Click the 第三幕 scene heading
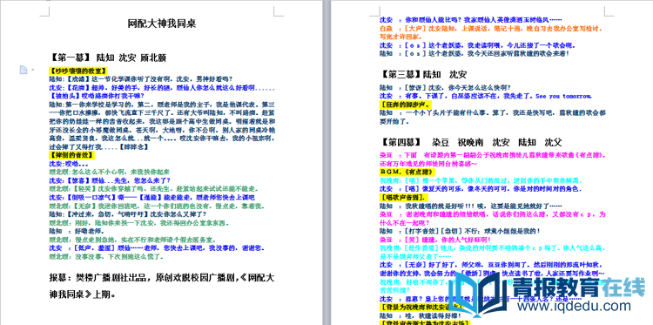The width and height of the screenshot is (653, 325). [423, 75]
